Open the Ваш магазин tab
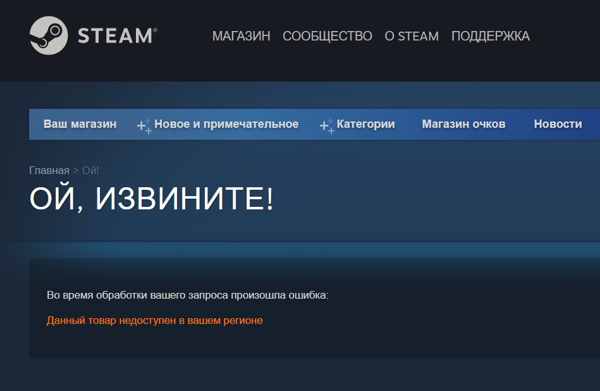This screenshot has height=391, width=600. click(80, 124)
